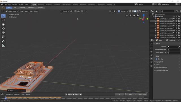Viewport: 181px width, 102px height.
Task: Click the Add selection mode button
Action: coord(15,8)
